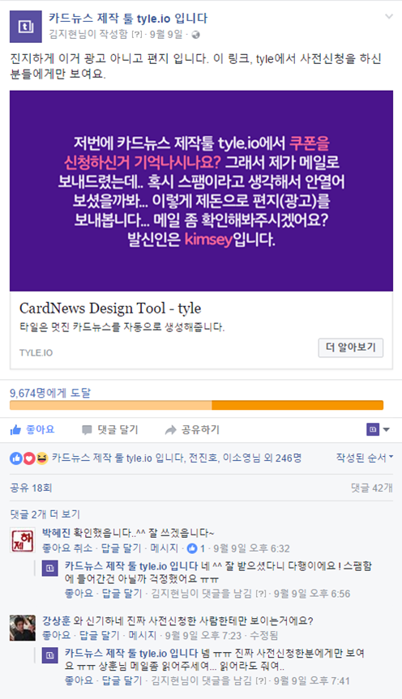Click [?] help on the 오후 6:56 reply

click(261, 594)
